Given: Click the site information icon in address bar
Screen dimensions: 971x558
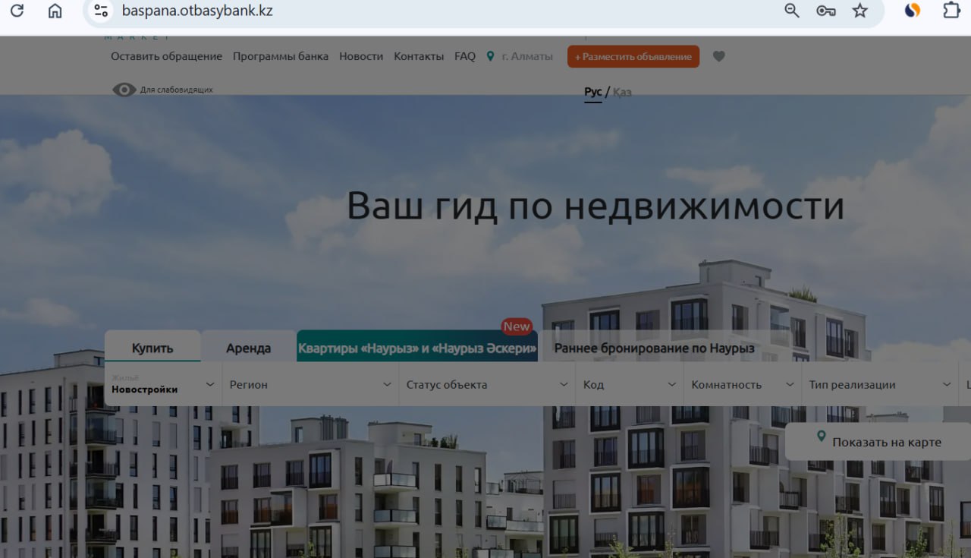Looking at the screenshot, I should pyautogui.click(x=100, y=11).
